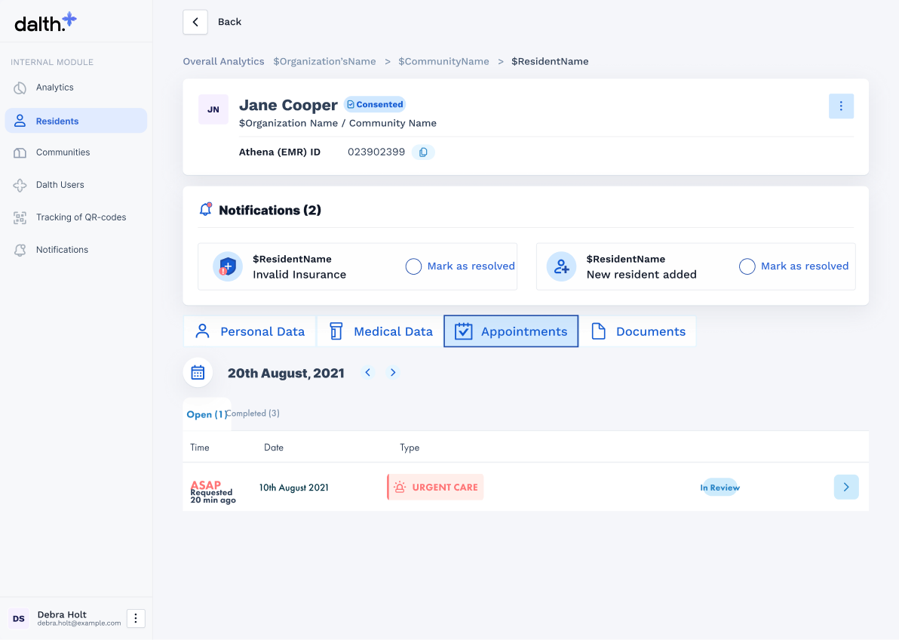
Task: Open the Documents tab
Action: 638,331
